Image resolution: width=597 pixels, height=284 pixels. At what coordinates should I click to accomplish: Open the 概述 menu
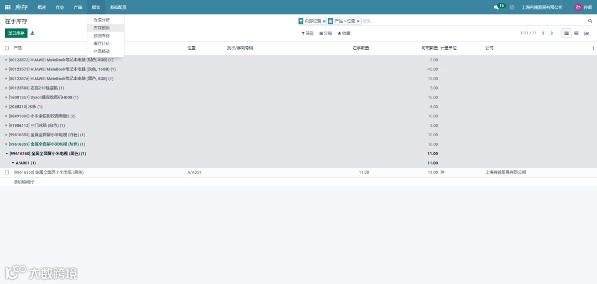tap(42, 7)
